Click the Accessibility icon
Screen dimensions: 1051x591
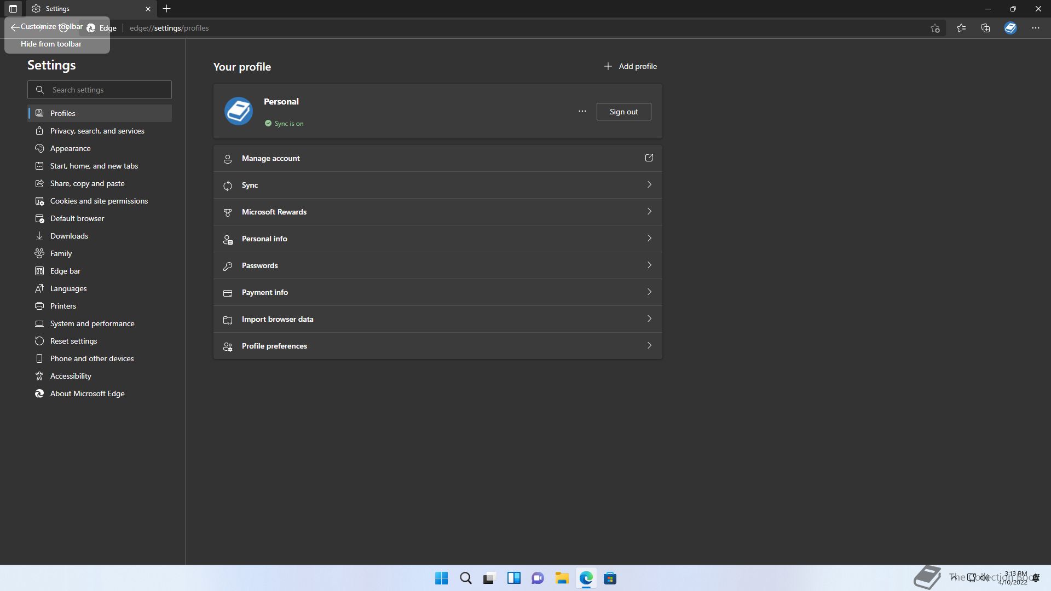(39, 376)
